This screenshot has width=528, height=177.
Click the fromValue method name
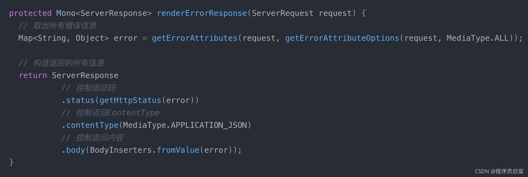[x=178, y=150]
